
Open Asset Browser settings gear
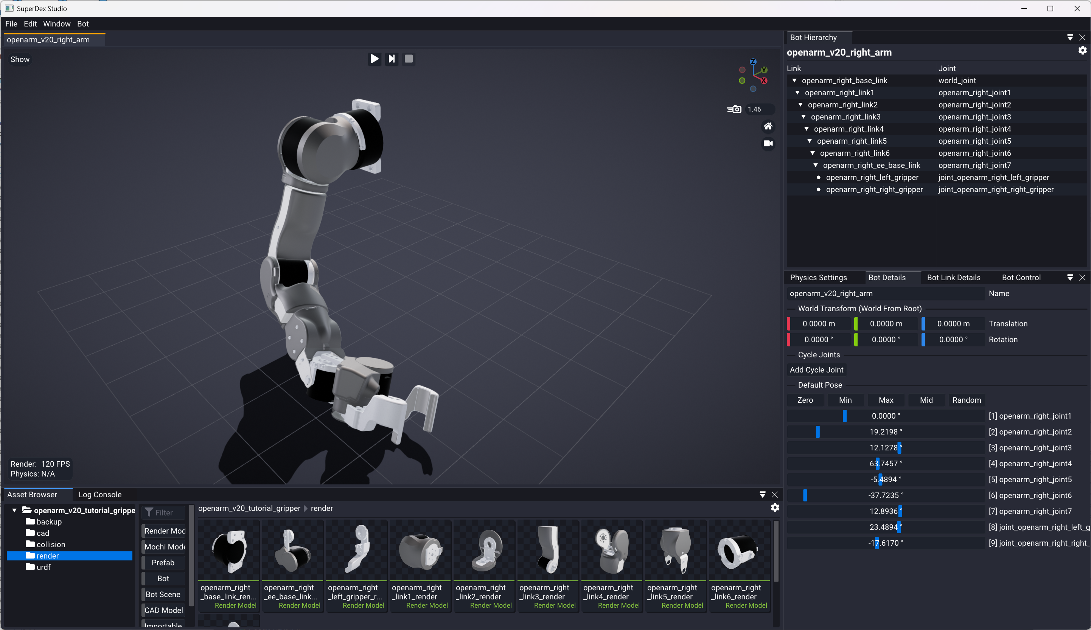coord(775,507)
